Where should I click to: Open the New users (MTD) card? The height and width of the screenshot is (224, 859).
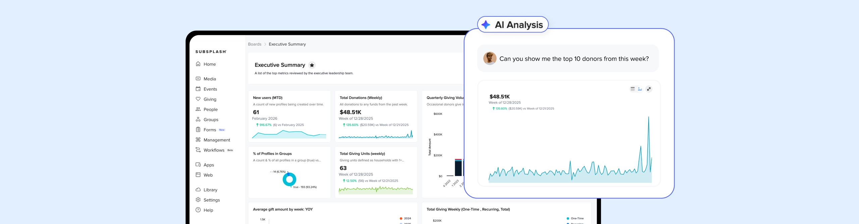(x=289, y=116)
